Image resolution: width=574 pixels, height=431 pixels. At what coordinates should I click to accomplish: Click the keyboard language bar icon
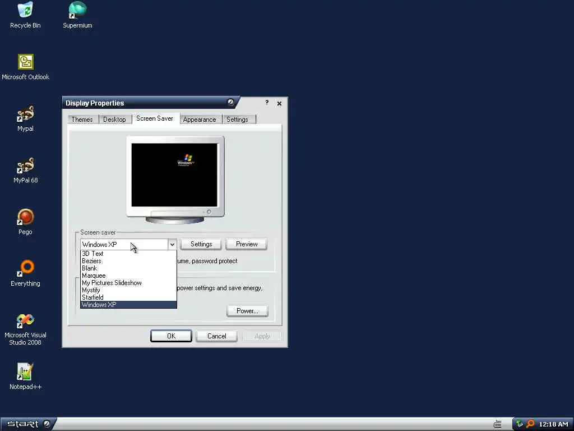click(498, 424)
